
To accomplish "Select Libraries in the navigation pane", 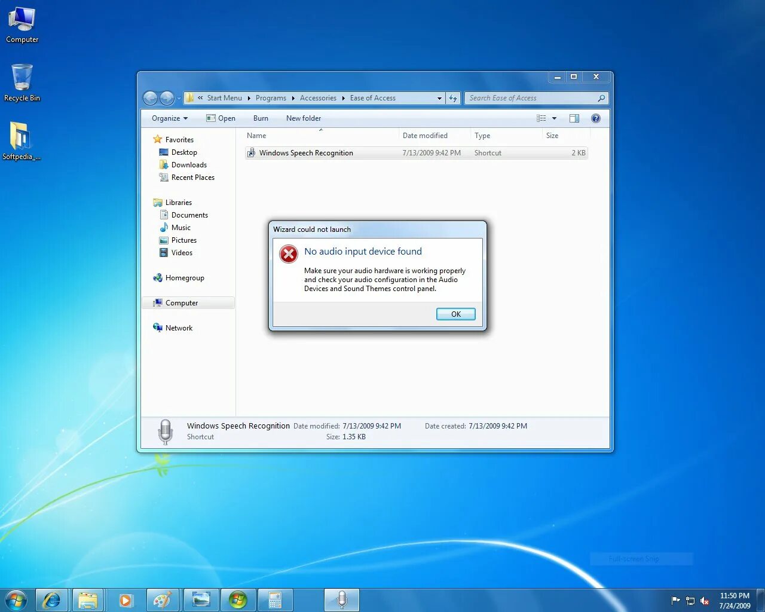I will click(x=173, y=203).
